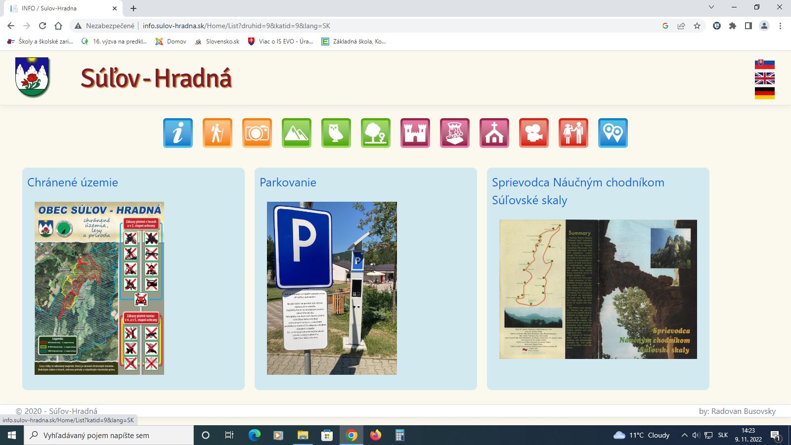Open the Chrome profile avatar
This screenshot has width=791, height=445.
(764, 26)
